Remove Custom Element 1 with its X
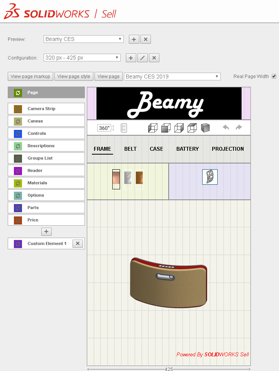The image size is (279, 371). 78,243
